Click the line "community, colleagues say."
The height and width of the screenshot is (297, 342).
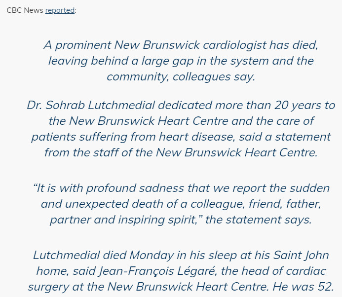point(181,76)
